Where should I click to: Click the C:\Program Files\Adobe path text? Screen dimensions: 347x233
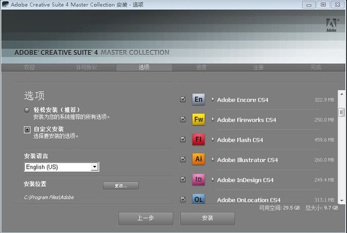coord(49,197)
